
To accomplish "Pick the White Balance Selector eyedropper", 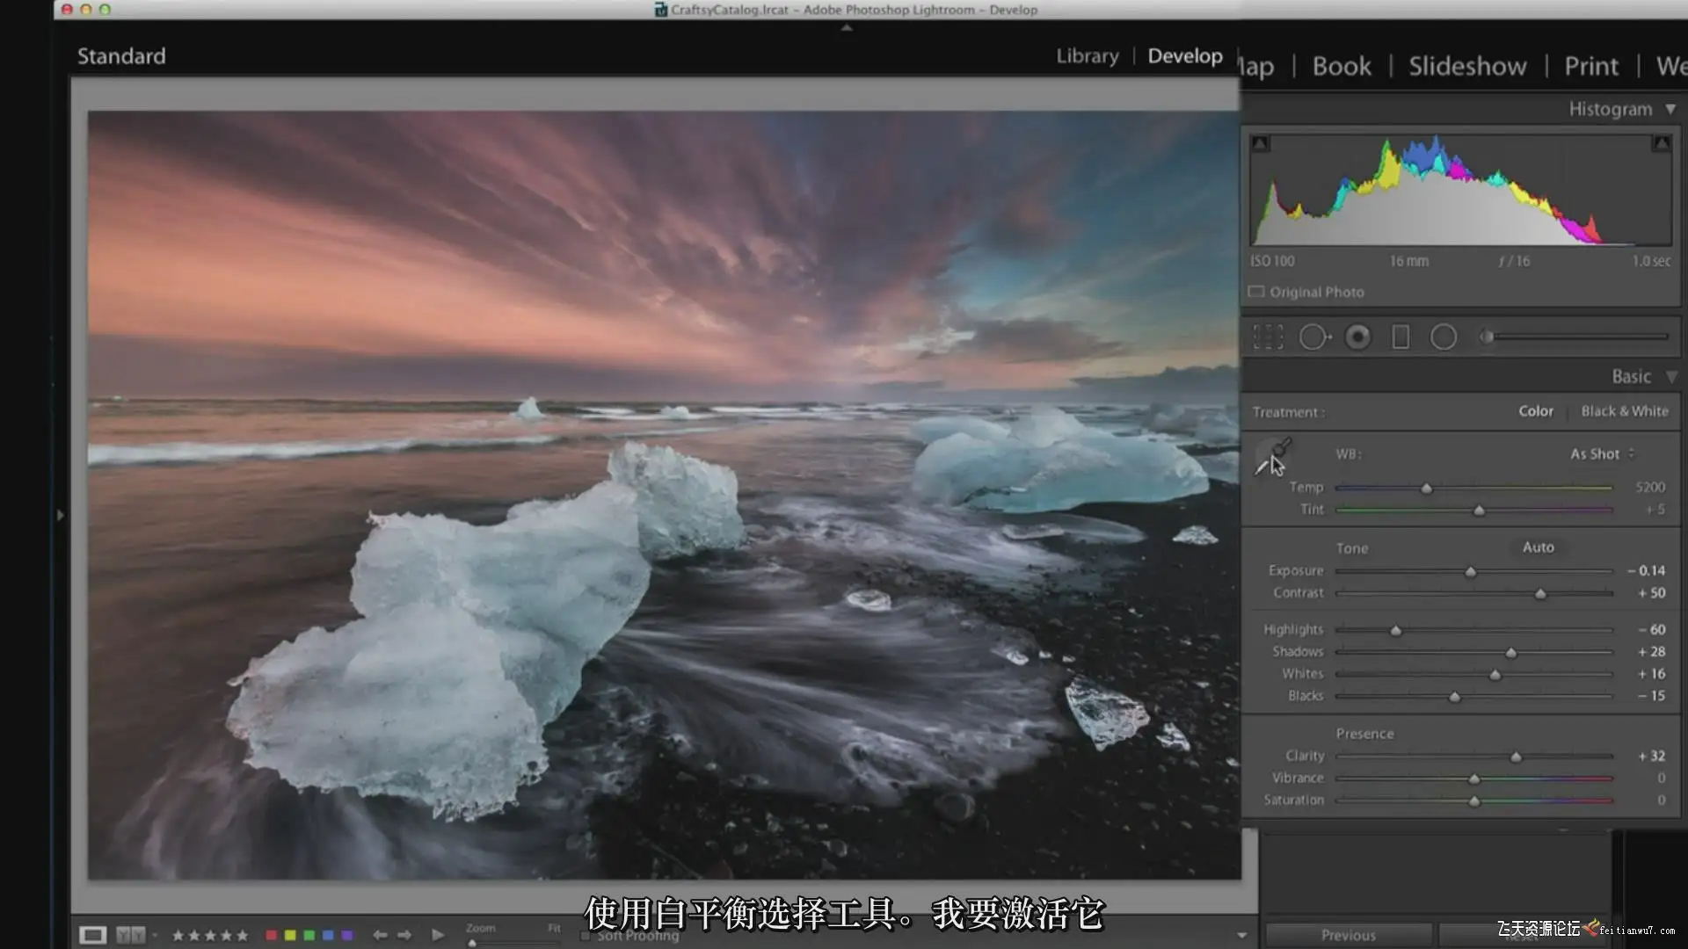I will click(x=1271, y=458).
